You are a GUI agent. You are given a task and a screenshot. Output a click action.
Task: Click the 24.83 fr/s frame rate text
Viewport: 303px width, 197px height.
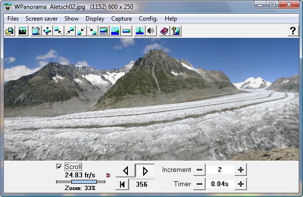point(80,175)
